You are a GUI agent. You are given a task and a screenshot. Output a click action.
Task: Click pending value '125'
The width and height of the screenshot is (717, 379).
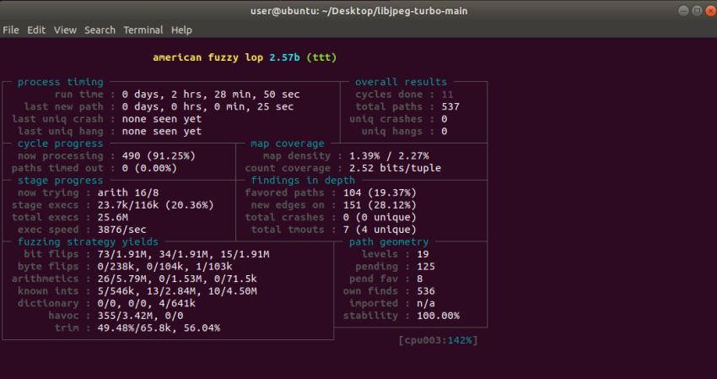[x=426, y=267]
